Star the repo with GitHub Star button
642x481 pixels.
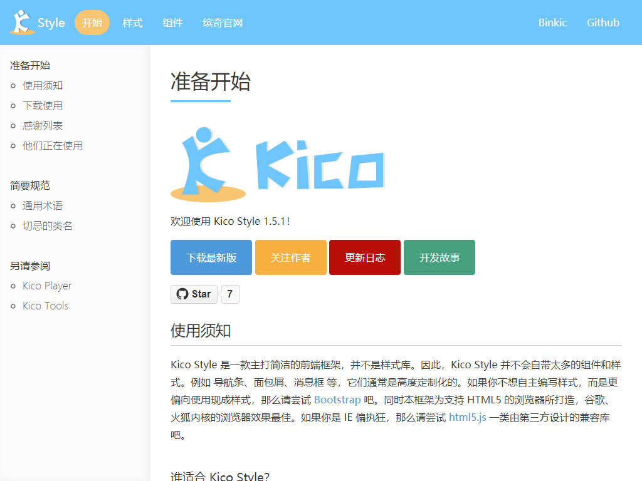[194, 294]
